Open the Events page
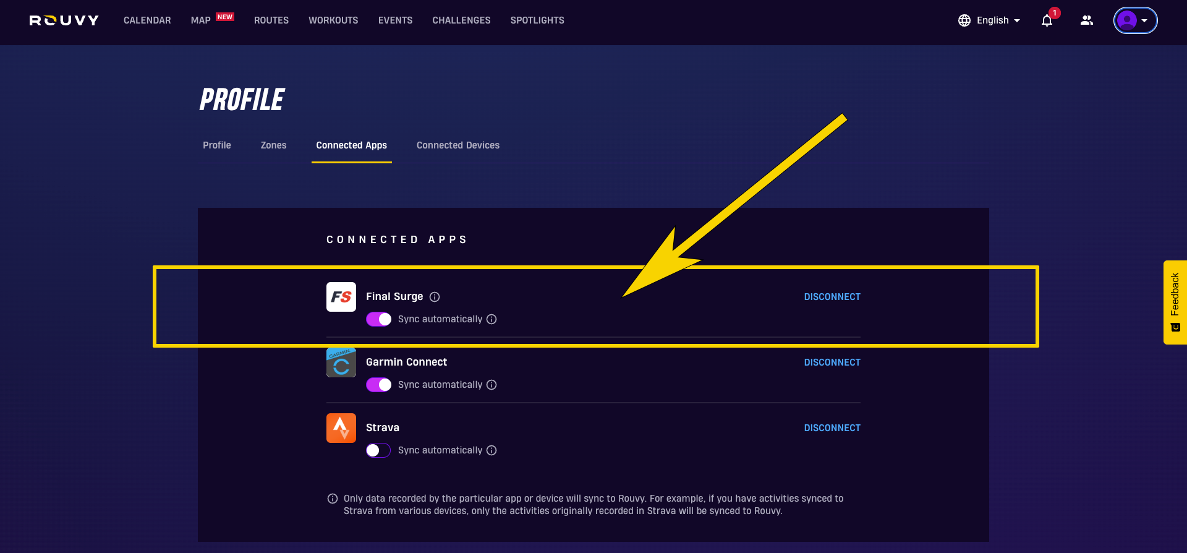1187x553 pixels. coord(395,20)
